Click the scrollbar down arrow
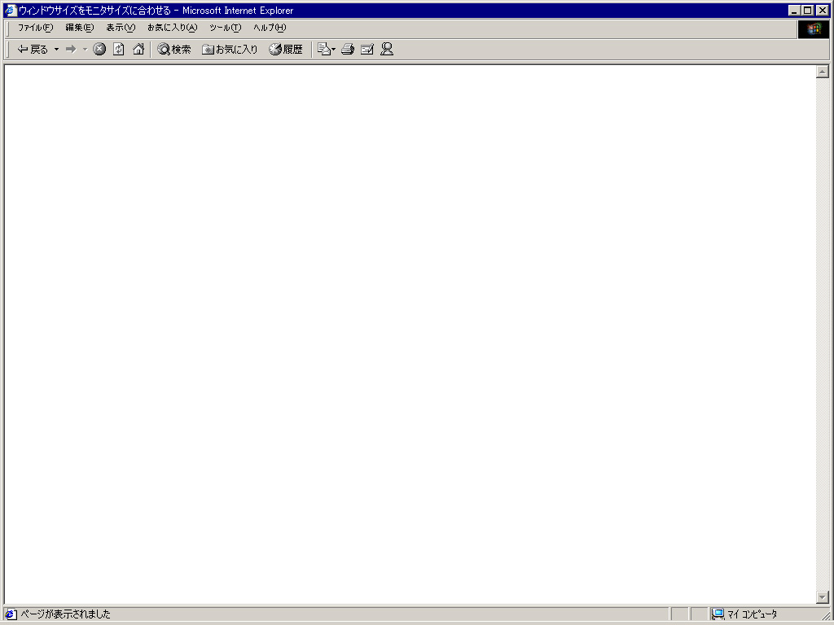Screen dimensions: 834x625 tap(823, 597)
